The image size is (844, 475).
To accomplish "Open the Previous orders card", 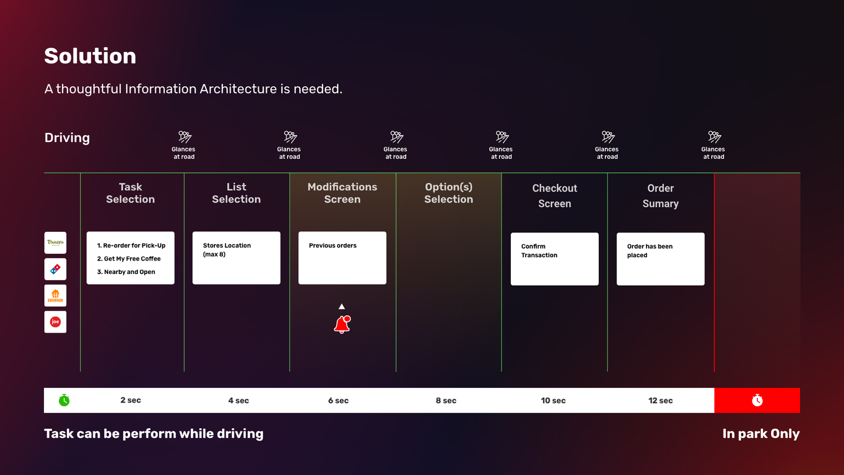I will tap(342, 258).
